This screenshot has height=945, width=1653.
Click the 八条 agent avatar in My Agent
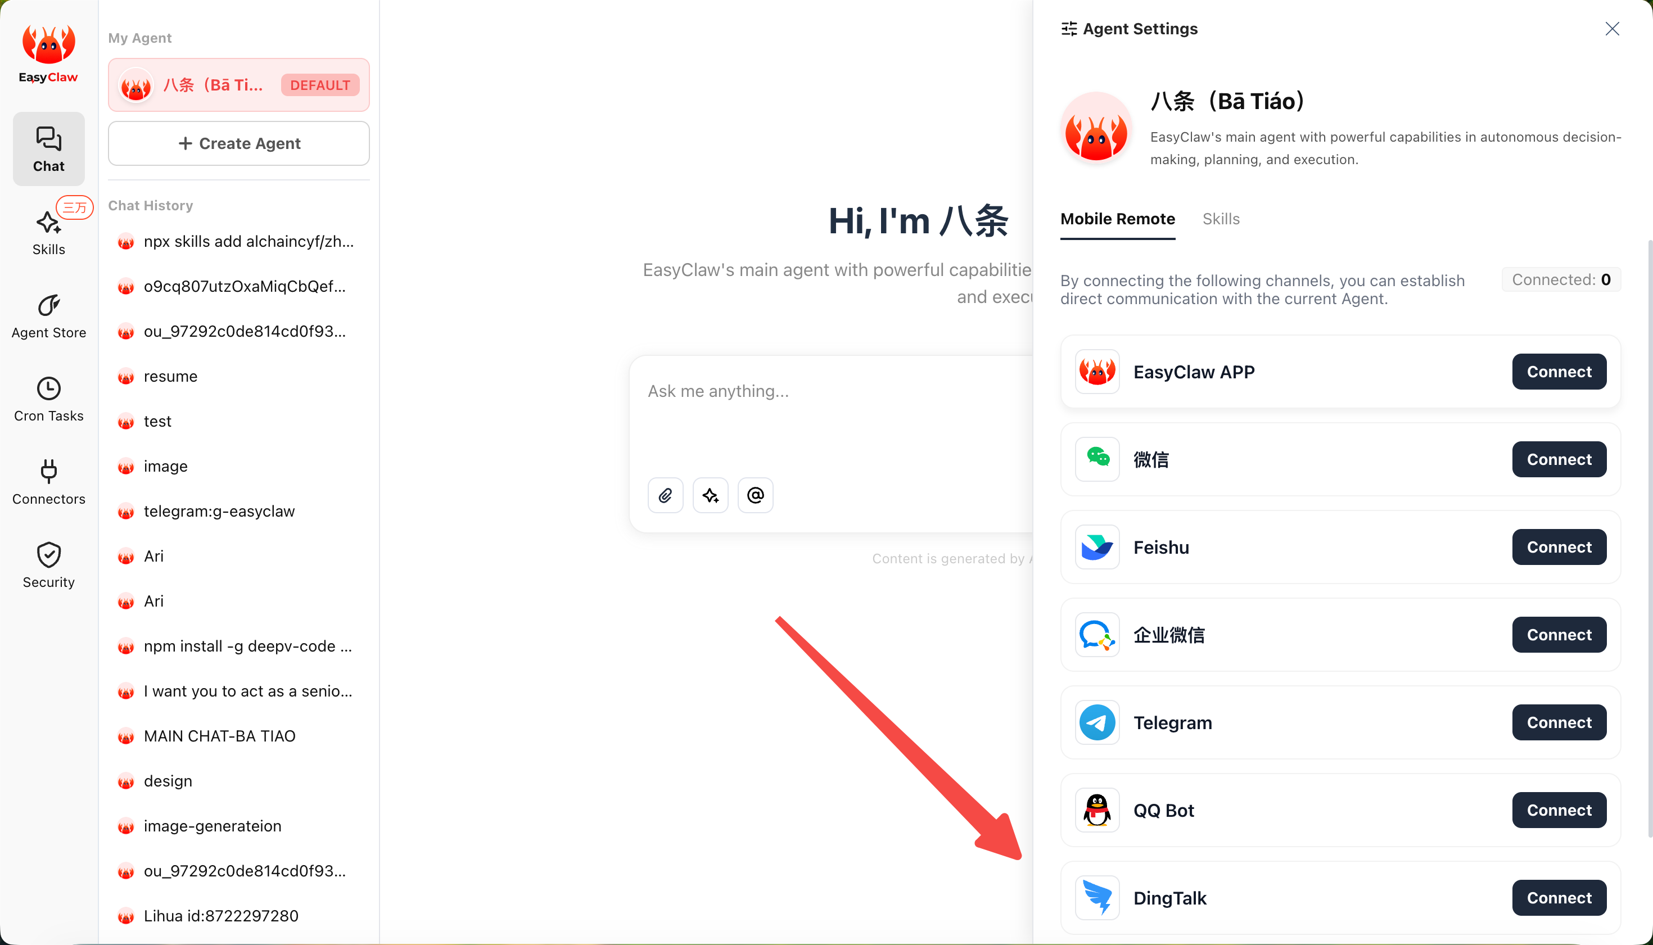coord(136,85)
